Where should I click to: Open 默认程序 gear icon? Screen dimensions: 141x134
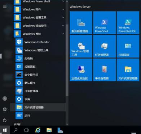coord(19,83)
